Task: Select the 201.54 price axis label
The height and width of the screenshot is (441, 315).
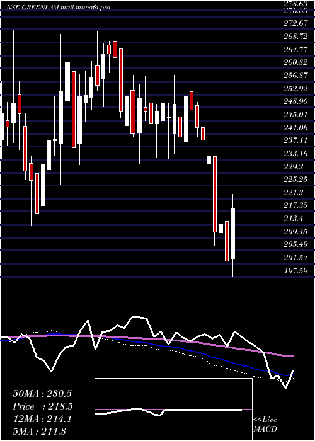Action: click(296, 258)
